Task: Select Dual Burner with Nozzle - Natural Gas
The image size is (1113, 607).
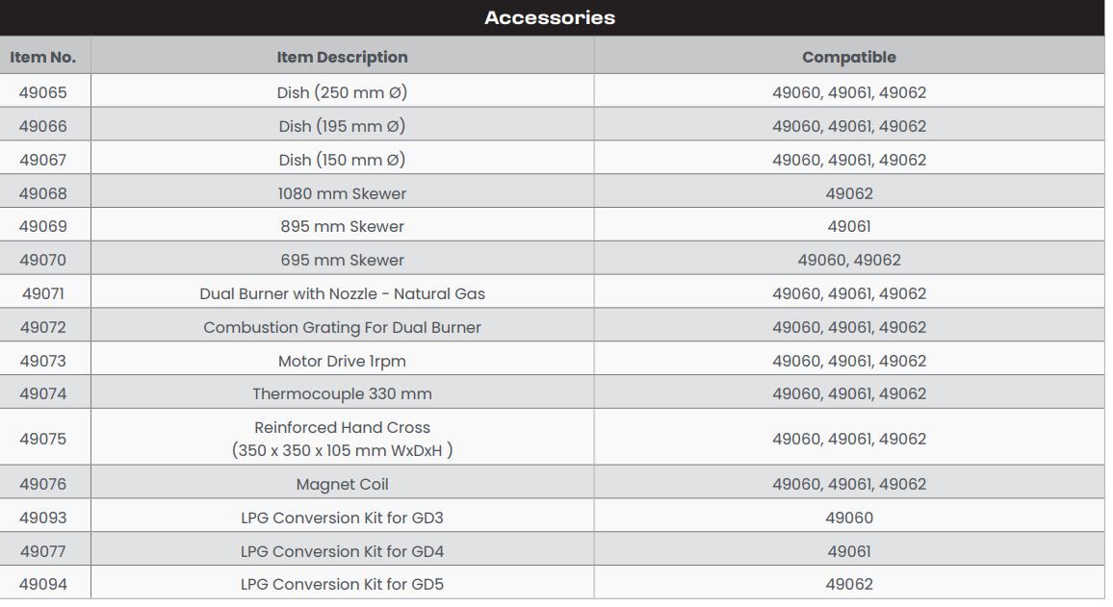Action: (x=342, y=293)
